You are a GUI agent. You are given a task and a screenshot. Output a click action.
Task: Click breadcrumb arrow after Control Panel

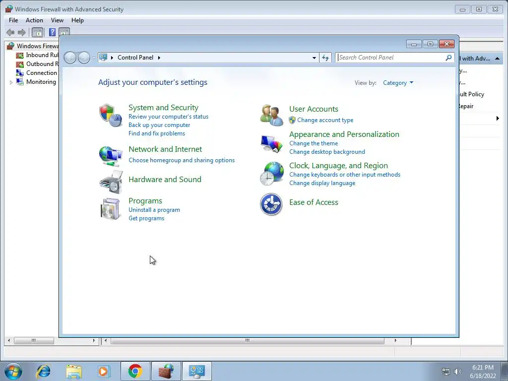[x=159, y=58]
